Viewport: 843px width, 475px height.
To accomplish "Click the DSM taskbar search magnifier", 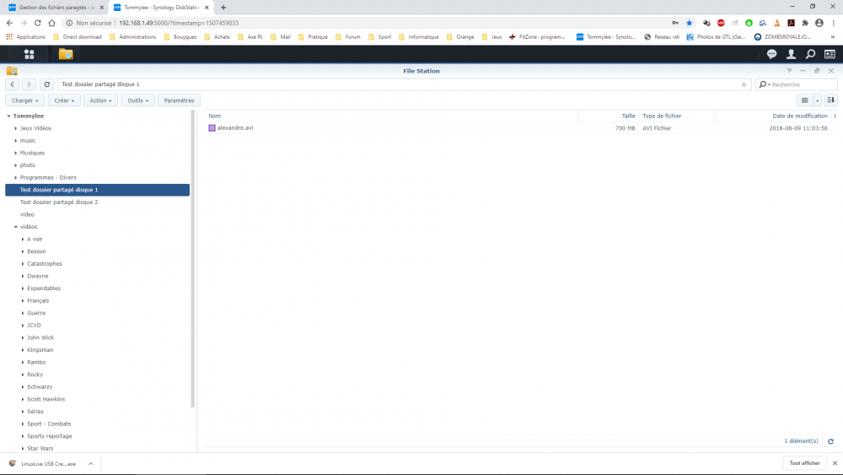I will (x=810, y=54).
